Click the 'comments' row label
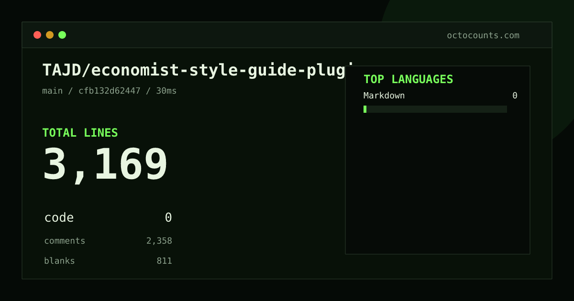 65,241
